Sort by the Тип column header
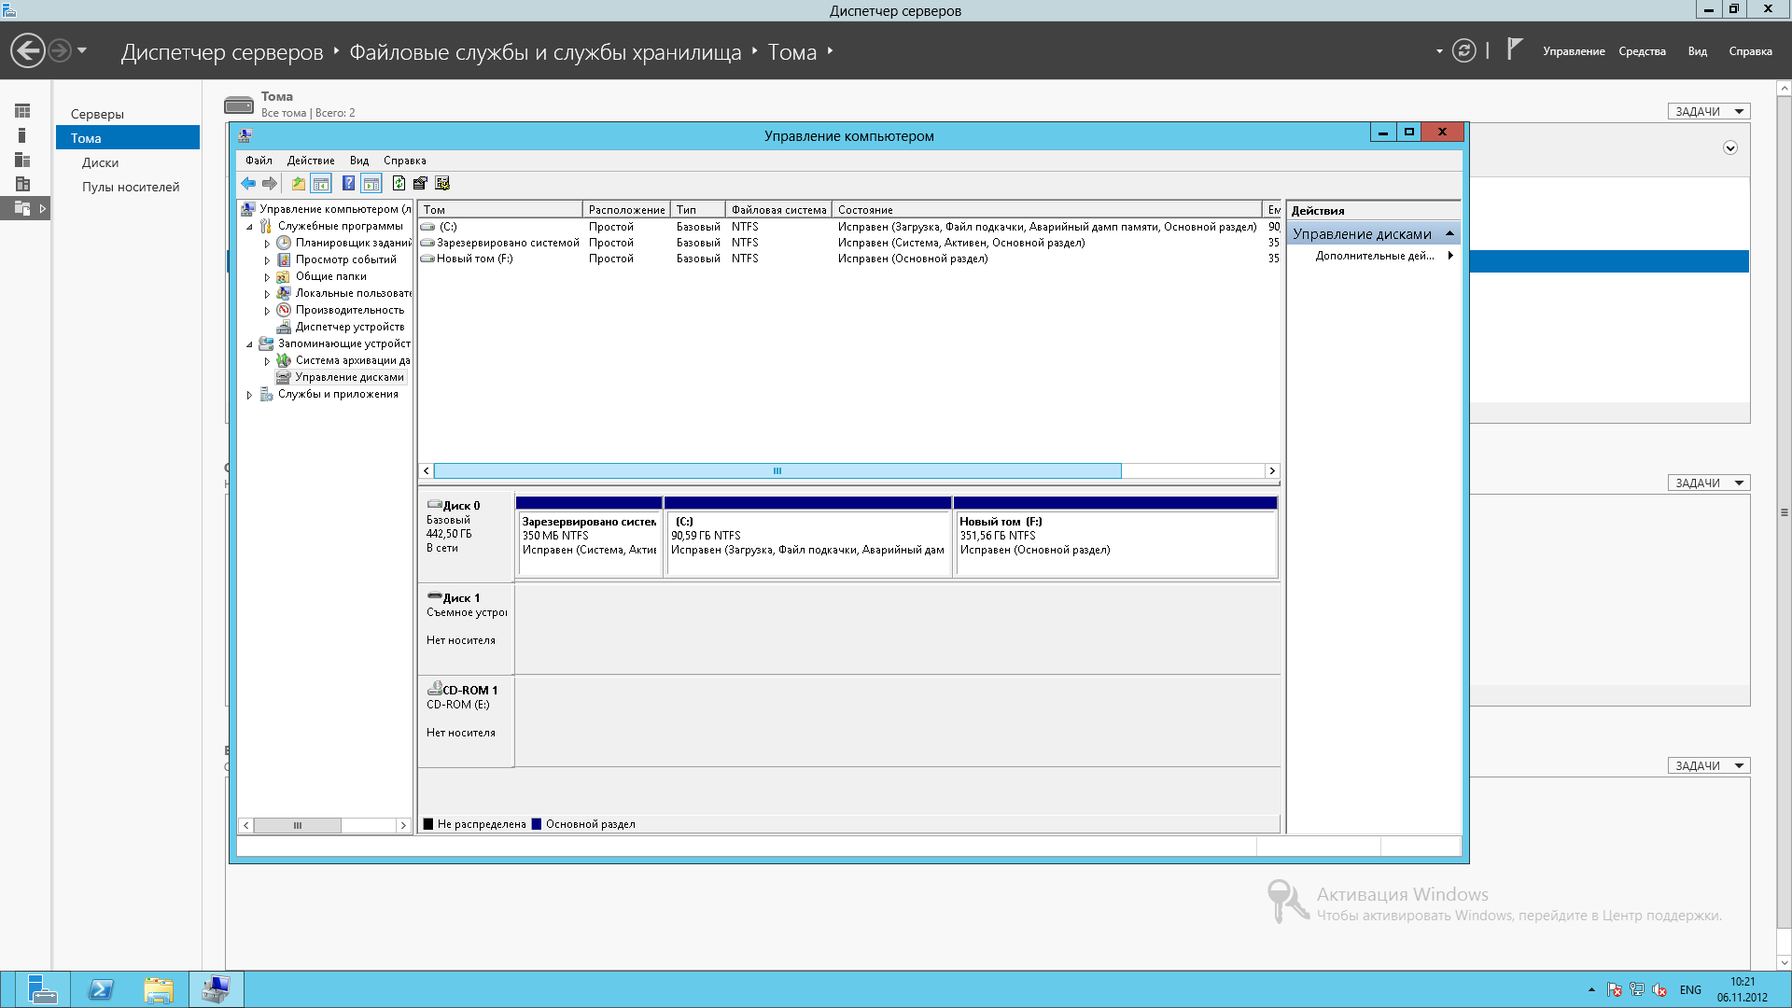 pos(698,210)
